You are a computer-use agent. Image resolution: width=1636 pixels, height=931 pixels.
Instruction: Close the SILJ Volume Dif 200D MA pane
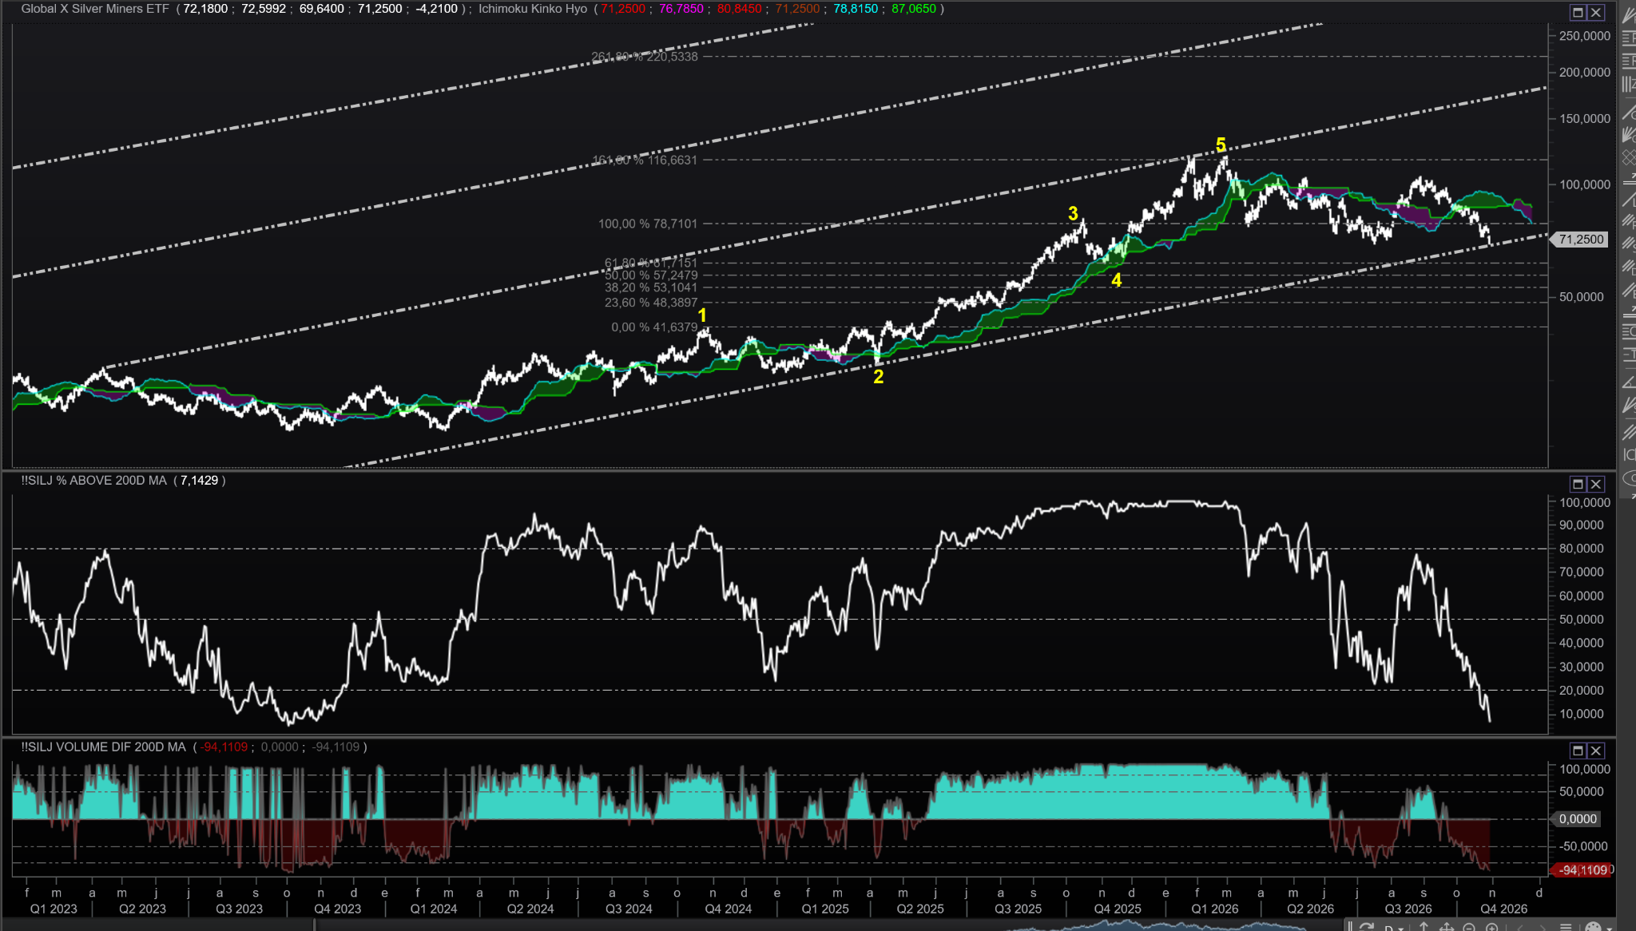(x=1596, y=751)
